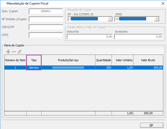Select the DF - Ato COTEPE 35 combo box
Image resolution: width=167 pixels, height=129 pixels.
90,19
